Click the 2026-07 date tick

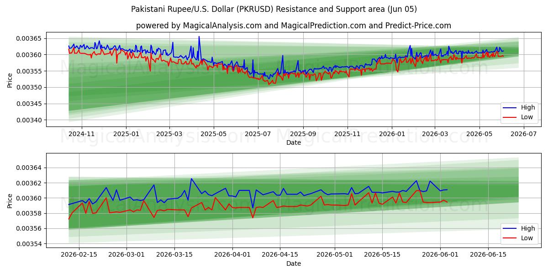tap(523, 134)
